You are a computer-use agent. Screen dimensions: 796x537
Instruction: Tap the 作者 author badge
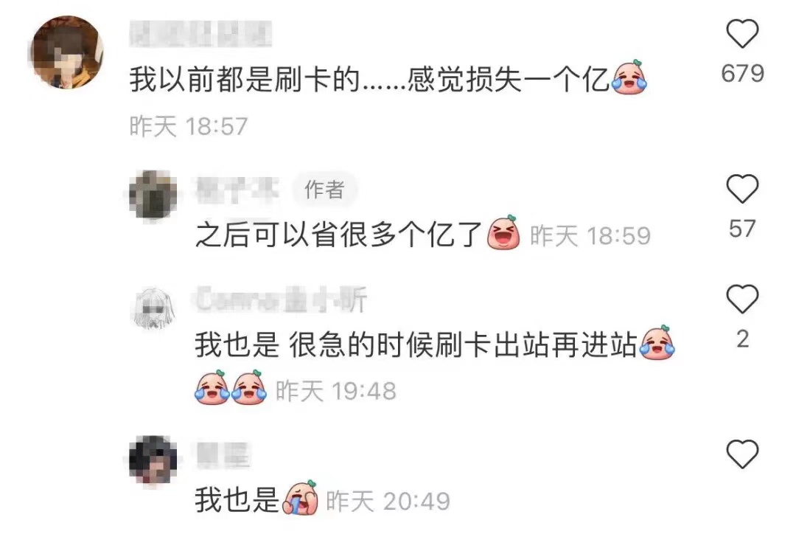point(325,190)
